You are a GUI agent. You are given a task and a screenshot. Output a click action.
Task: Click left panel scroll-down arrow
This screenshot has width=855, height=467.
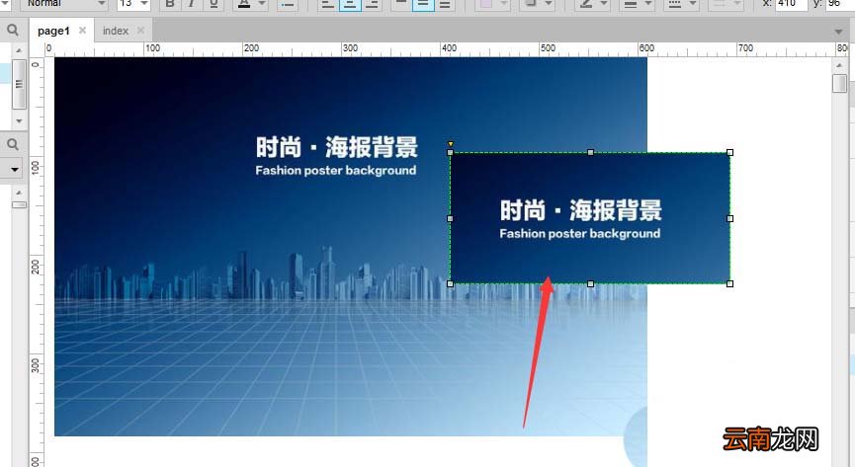(x=19, y=120)
